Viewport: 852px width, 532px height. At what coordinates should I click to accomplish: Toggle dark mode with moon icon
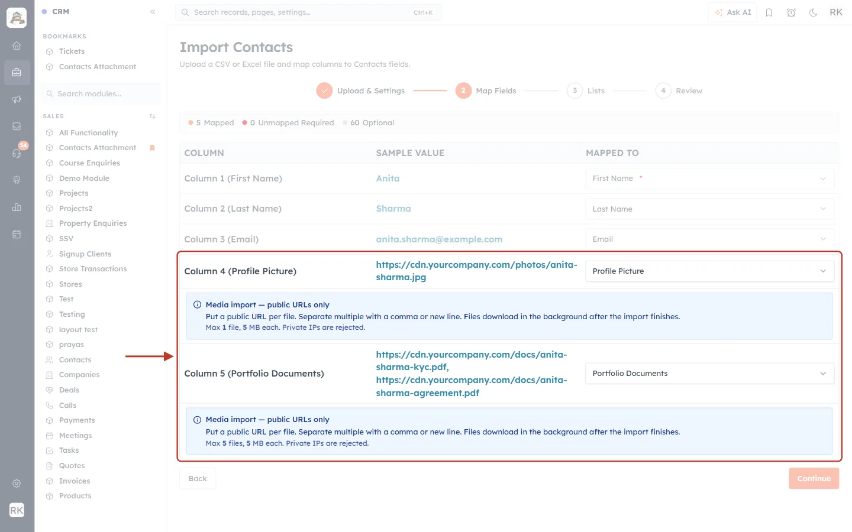[x=814, y=12]
